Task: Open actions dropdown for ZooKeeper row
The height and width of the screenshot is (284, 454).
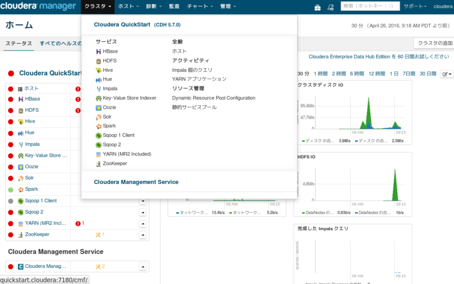Action: [x=143, y=235]
